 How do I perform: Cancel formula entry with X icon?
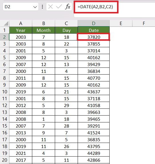click(51, 7)
